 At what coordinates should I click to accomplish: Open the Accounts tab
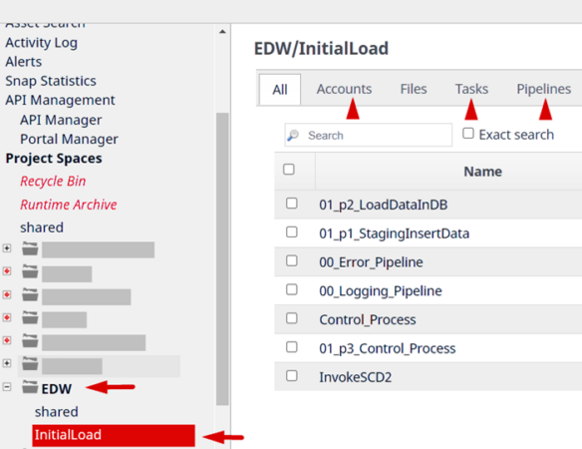point(344,89)
